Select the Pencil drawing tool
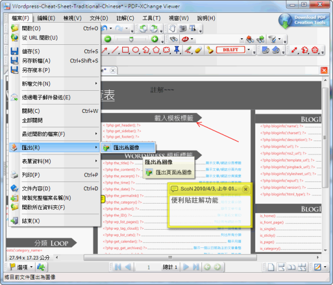333x285 pixels. pyautogui.click(x=188, y=50)
